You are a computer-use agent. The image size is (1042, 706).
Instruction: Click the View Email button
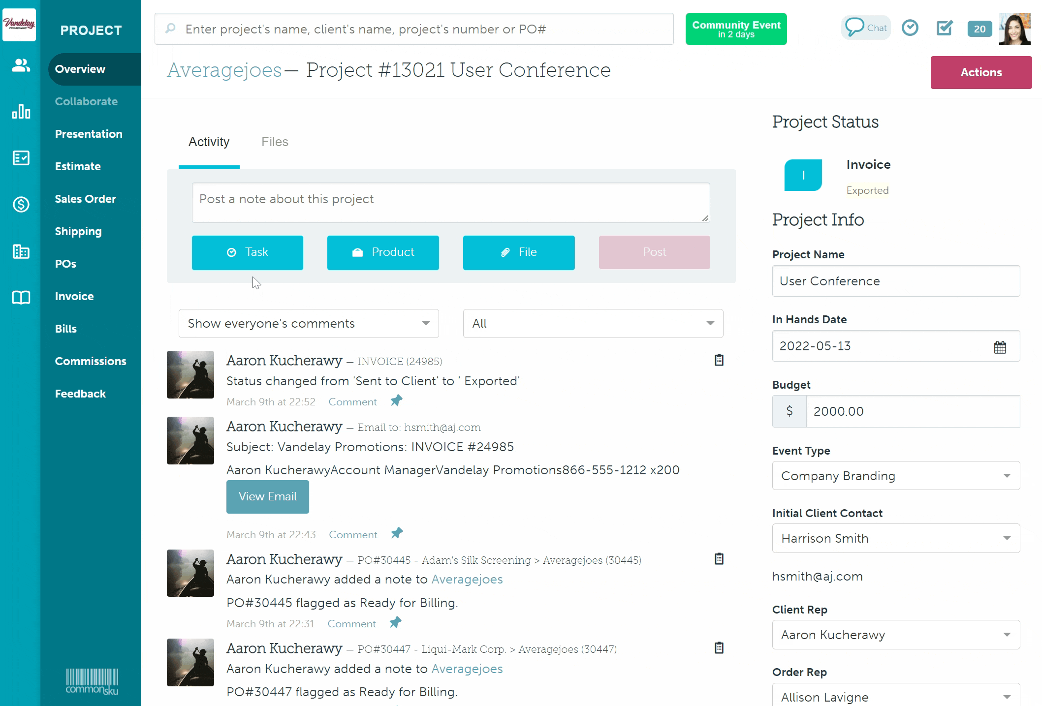pyautogui.click(x=267, y=496)
